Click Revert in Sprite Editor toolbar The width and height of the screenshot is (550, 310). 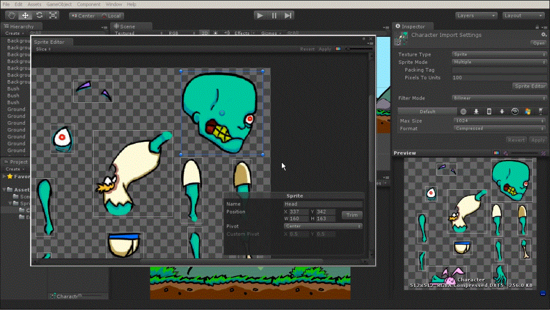click(x=307, y=49)
